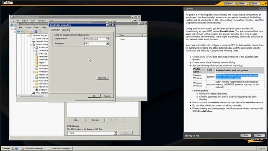
Task: Expand the Account Policies tree node
Action: (x=34, y=47)
